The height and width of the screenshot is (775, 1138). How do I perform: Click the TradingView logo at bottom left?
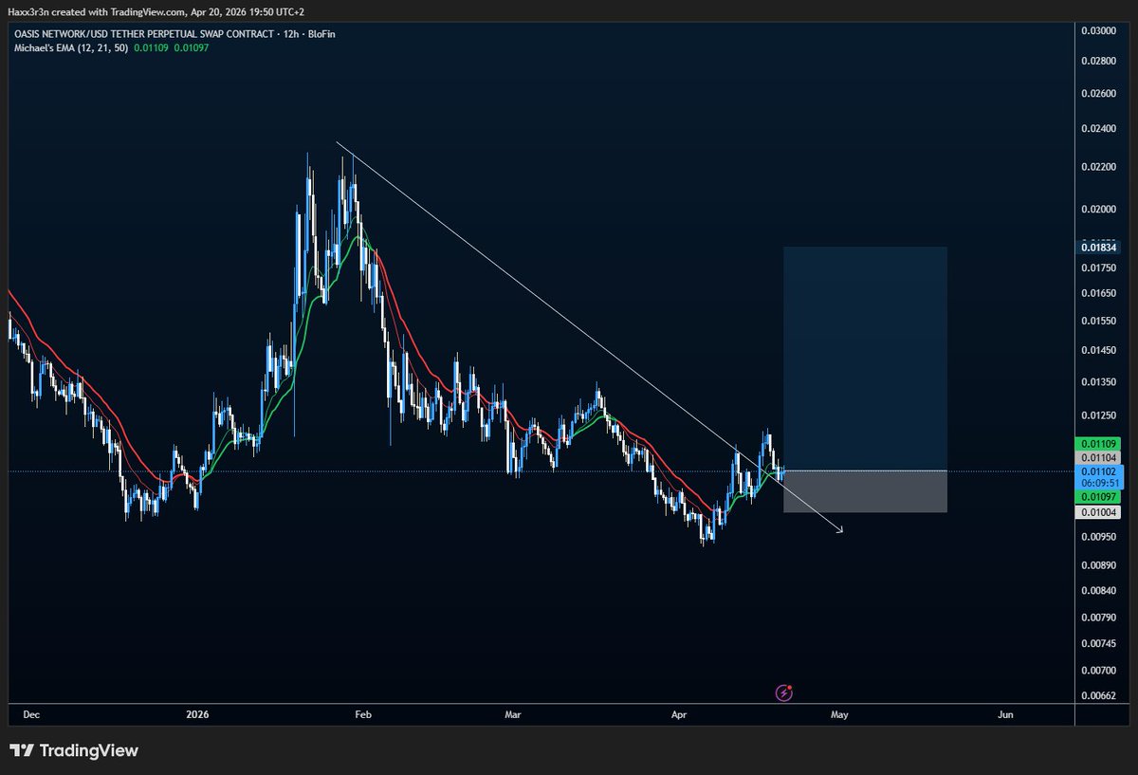(74, 751)
